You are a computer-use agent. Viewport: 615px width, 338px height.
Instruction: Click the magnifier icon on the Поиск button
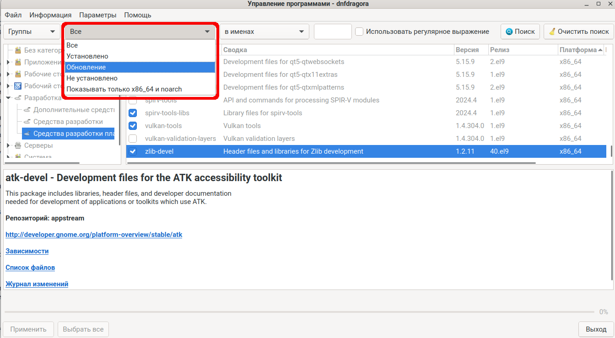509,32
